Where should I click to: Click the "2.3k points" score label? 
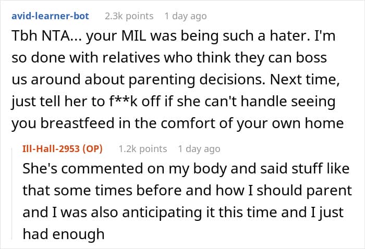129,16
